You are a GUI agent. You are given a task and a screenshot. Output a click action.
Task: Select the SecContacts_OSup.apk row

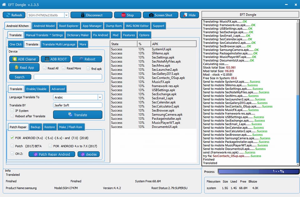point(153,78)
